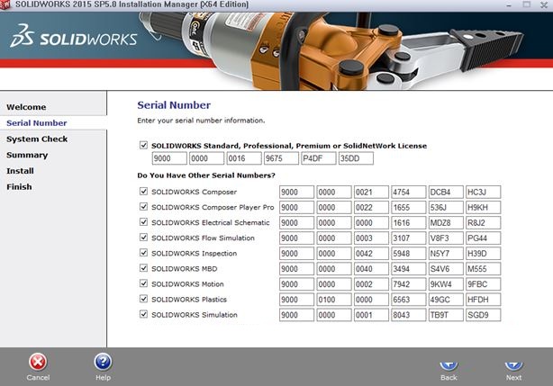Click Simulation field TB9T
Screen dimensions: 553x386
click(x=446, y=315)
